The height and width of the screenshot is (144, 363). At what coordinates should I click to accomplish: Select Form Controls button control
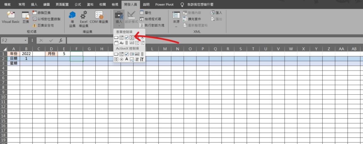point(116,38)
